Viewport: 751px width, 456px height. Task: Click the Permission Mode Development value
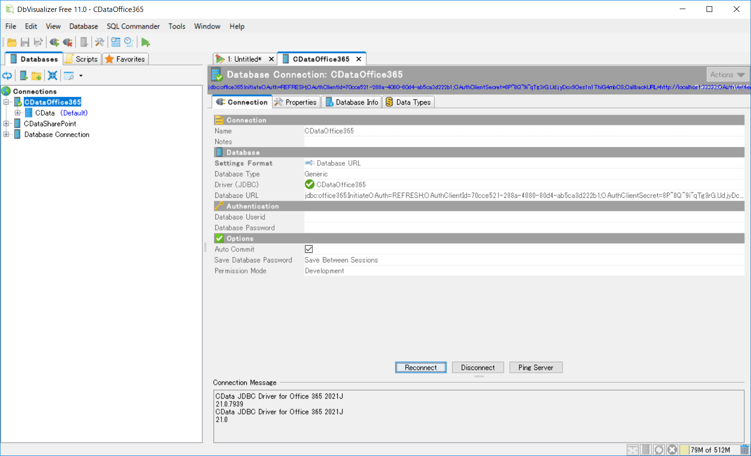point(524,271)
